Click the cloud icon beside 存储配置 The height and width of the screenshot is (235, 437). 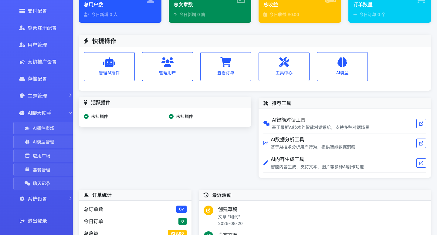[x=22, y=79]
